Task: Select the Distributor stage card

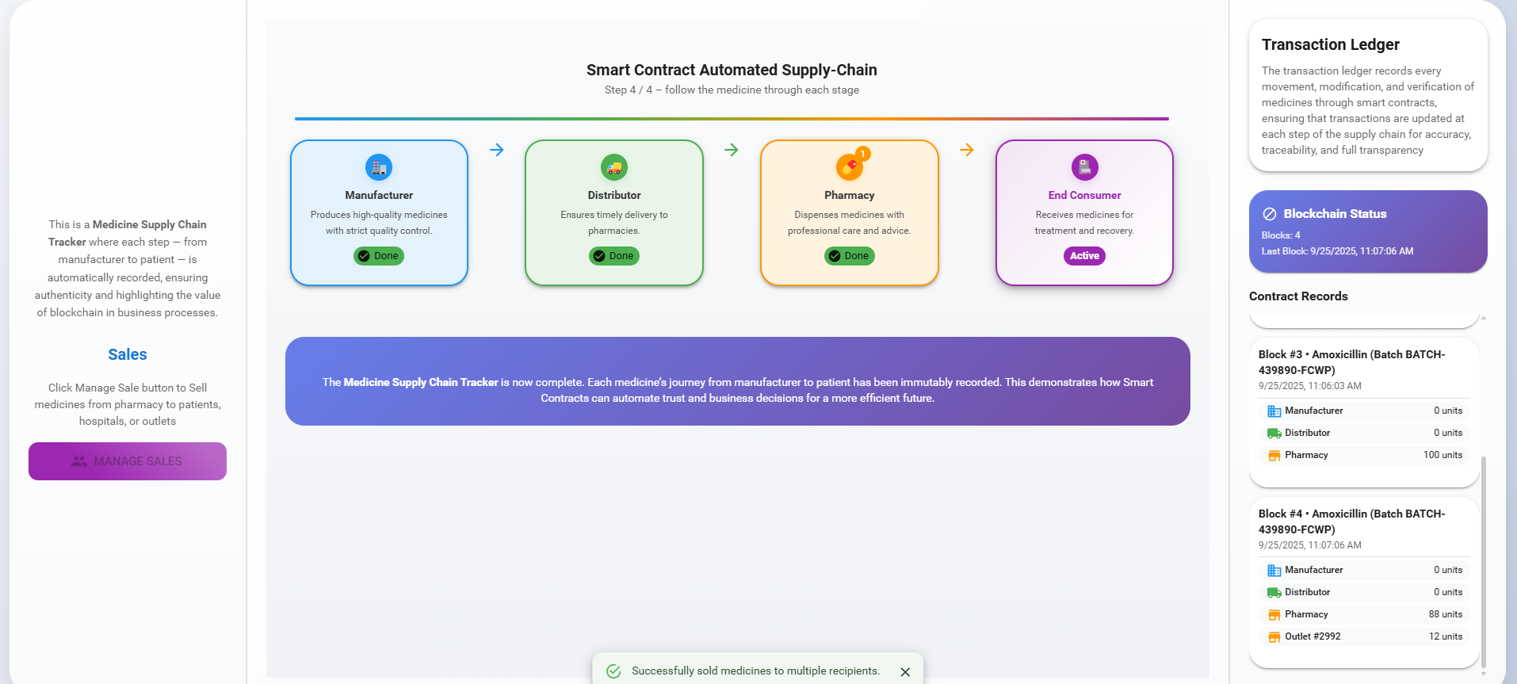Action: pos(613,212)
